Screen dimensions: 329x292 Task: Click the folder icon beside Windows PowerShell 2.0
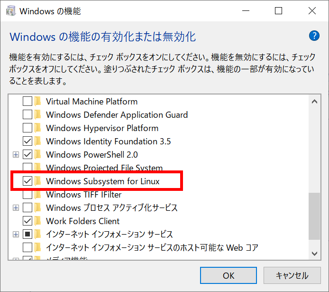[x=38, y=154]
